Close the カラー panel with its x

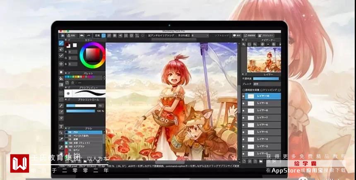(66, 40)
